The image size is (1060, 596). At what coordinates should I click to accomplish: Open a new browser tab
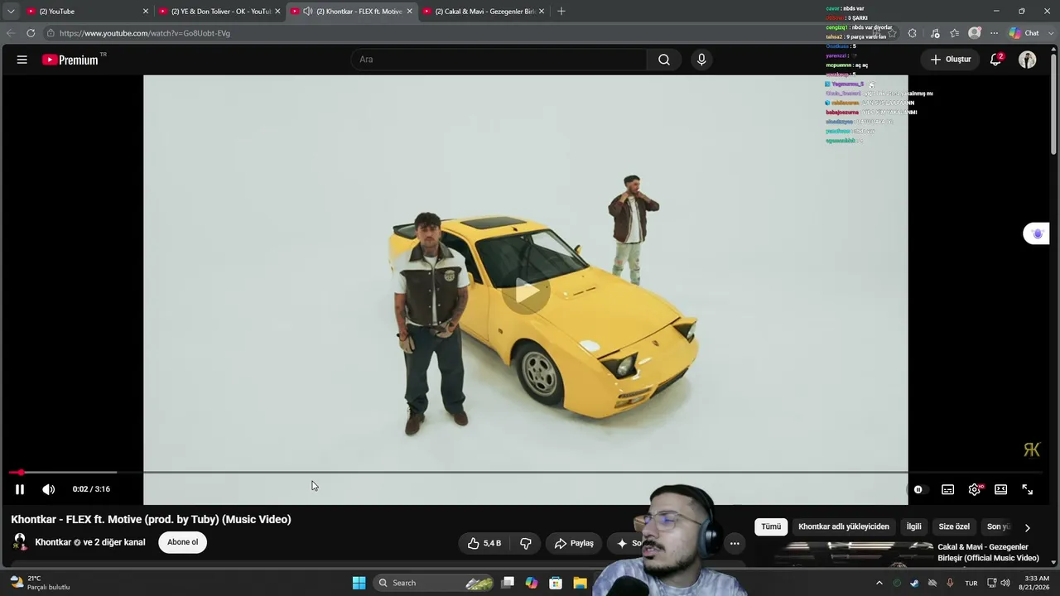[x=561, y=12]
